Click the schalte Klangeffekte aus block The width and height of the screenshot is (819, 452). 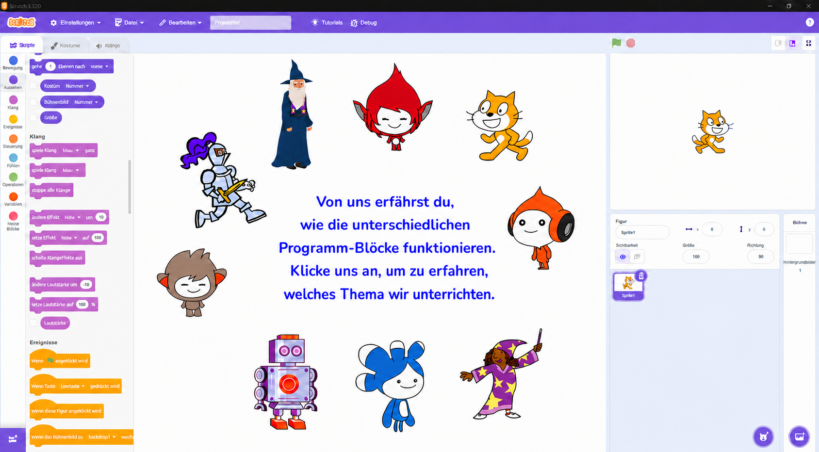[x=57, y=258]
